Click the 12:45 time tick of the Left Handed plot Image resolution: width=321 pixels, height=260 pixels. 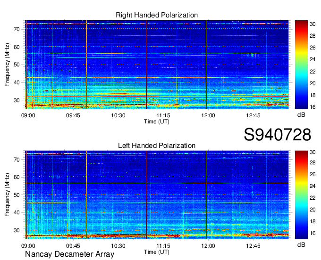[x=253, y=246]
